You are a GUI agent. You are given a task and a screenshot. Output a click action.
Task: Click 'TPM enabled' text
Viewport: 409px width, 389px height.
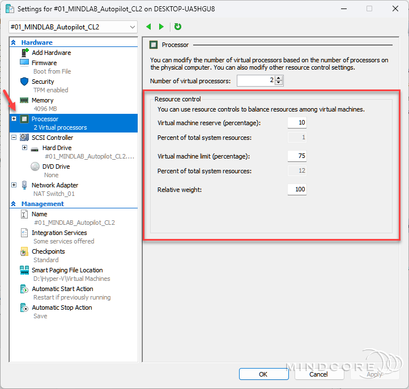click(x=51, y=90)
